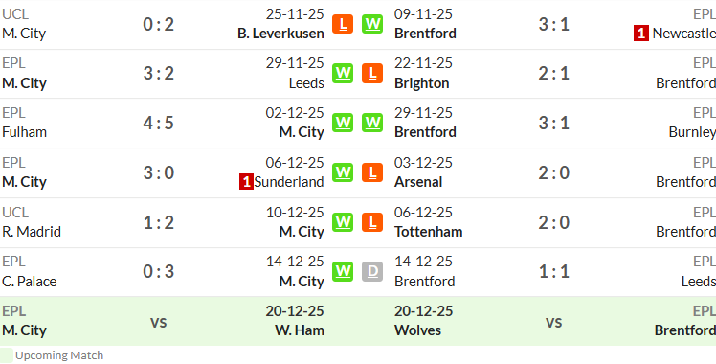Click the green W badge beside Brentford 09-11-25
This screenshot has width=716, height=364.
pyautogui.click(x=372, y=24)
